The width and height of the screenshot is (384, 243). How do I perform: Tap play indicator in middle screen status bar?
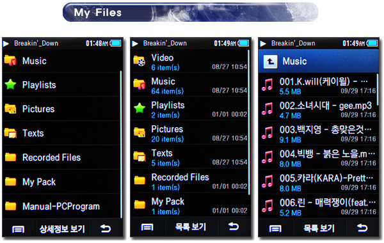pos(135,43)
